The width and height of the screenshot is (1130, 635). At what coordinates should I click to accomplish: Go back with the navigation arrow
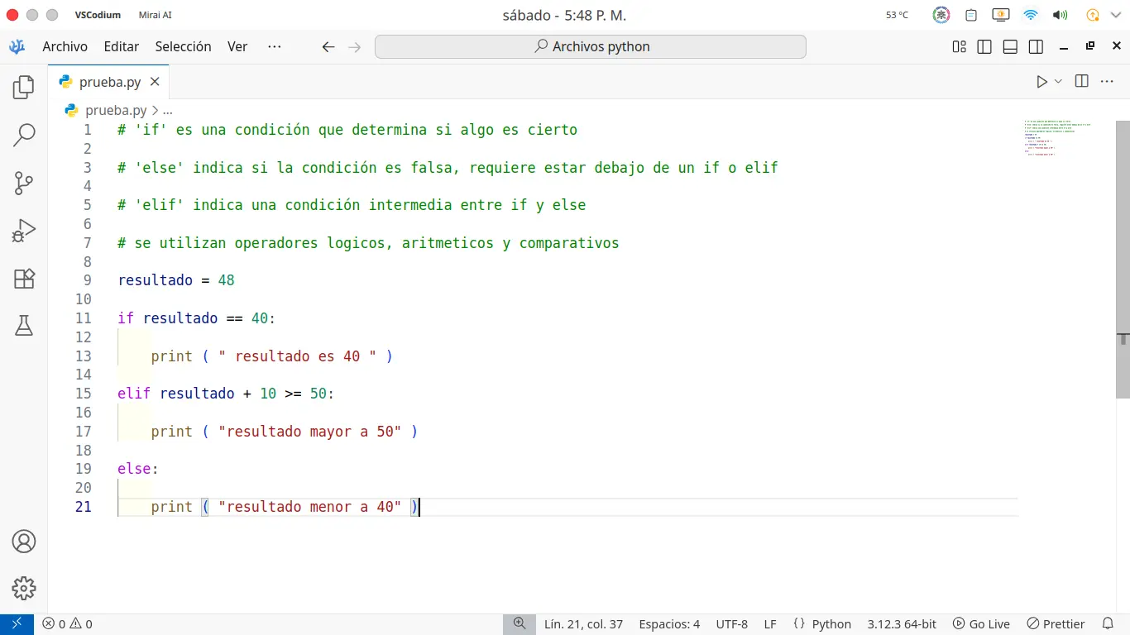point(328,47)
